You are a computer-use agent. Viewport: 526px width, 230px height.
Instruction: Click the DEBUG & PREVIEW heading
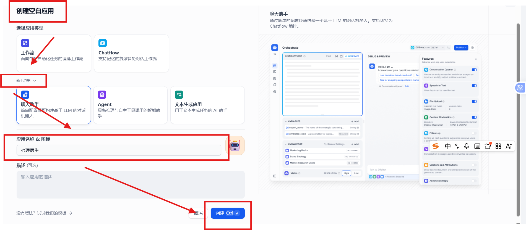(379, 56)
